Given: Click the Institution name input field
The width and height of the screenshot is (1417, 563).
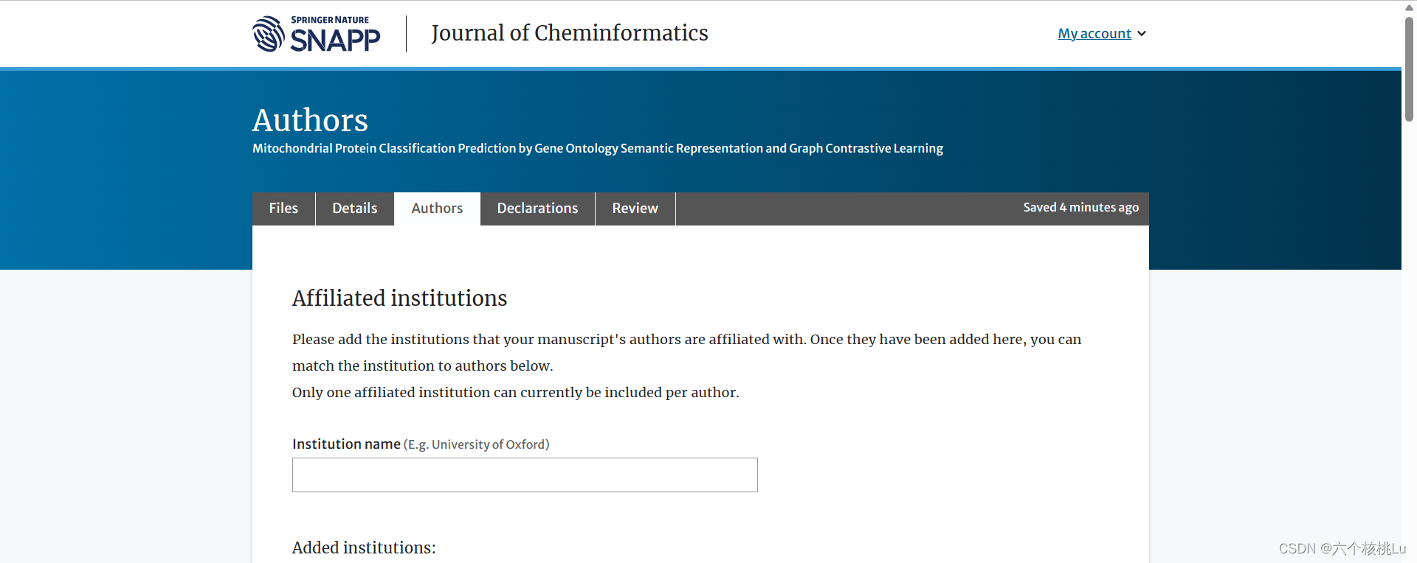Looking at the screenshot, I should click(525, 475).
